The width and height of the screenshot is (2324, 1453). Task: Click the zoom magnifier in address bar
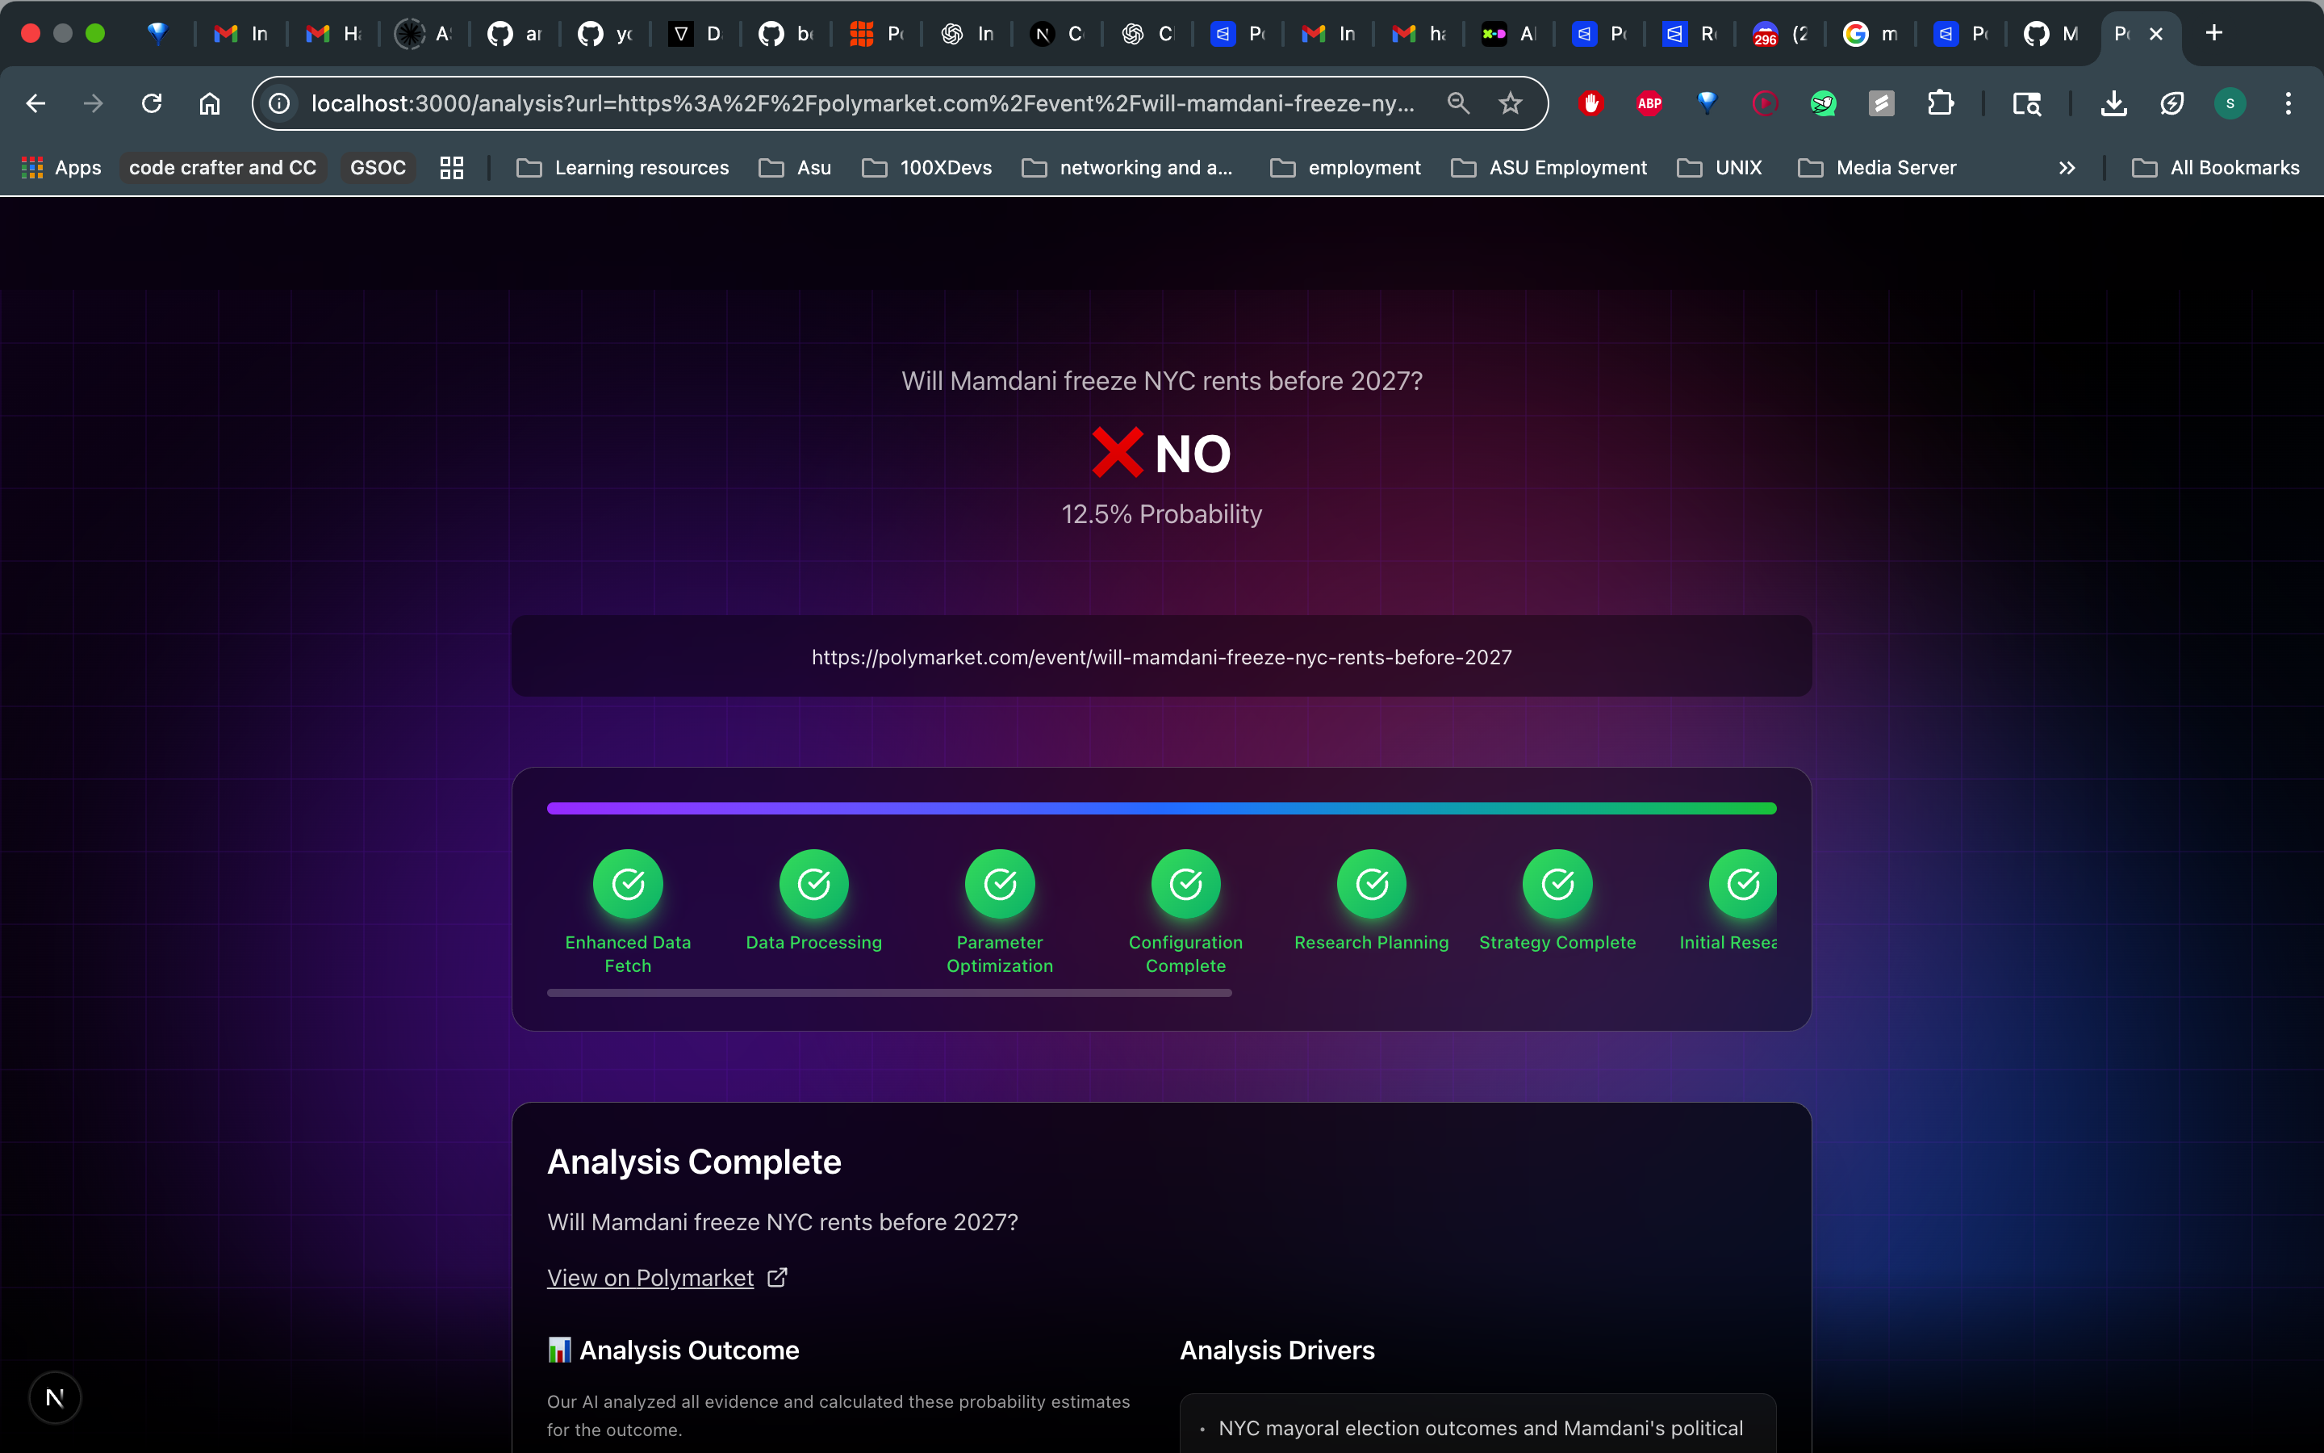[x=1458, y=103]
